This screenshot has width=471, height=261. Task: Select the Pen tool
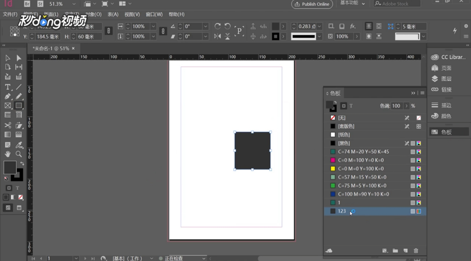pyautogui.click(x=7, y=96)
